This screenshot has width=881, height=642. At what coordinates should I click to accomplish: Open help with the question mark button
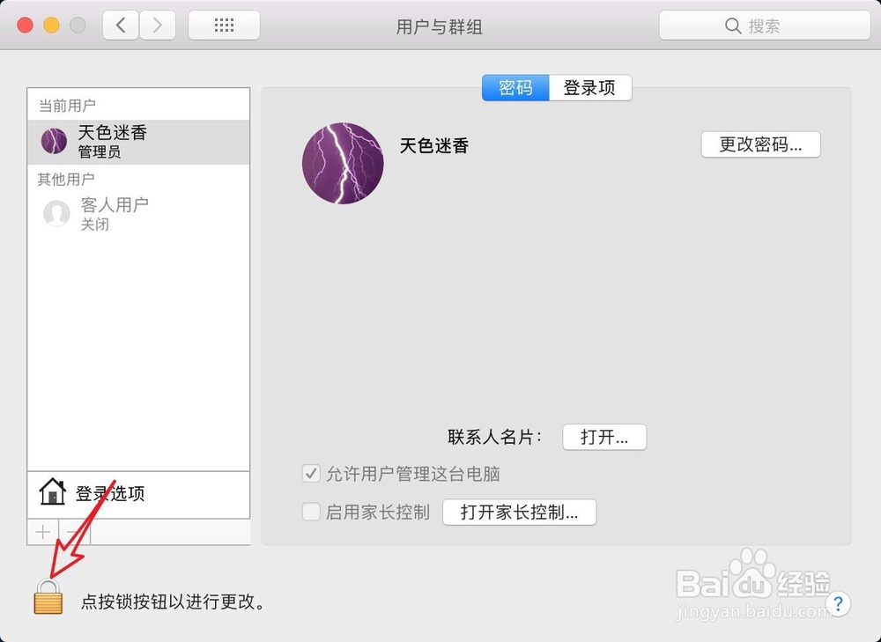coord(838,604)
